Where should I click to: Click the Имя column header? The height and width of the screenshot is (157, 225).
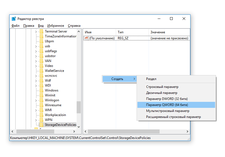click(88, 32)
